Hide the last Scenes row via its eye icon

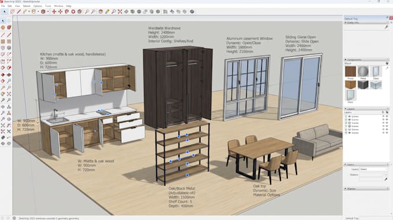click(387, 133)
